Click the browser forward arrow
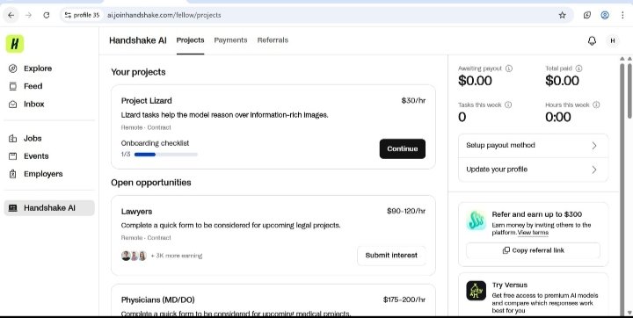This screenshot has width=633, height=318. tap(28, 15)
